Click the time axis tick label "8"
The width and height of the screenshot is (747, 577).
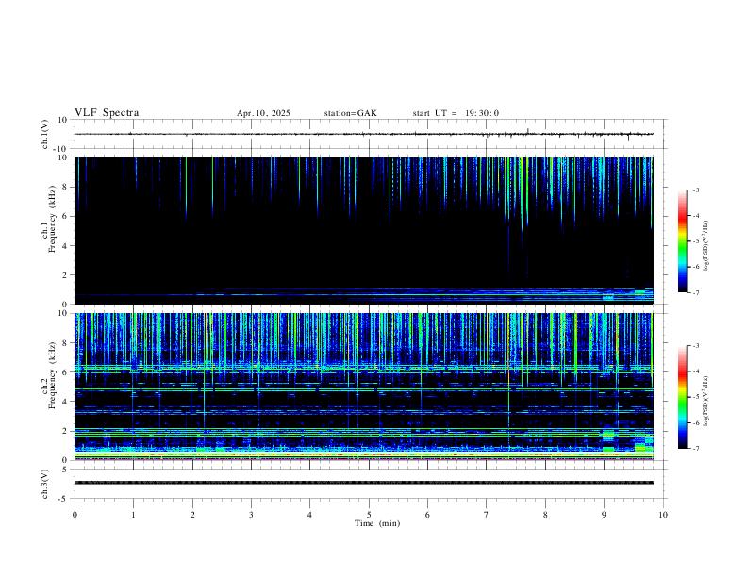coord(545,515)
